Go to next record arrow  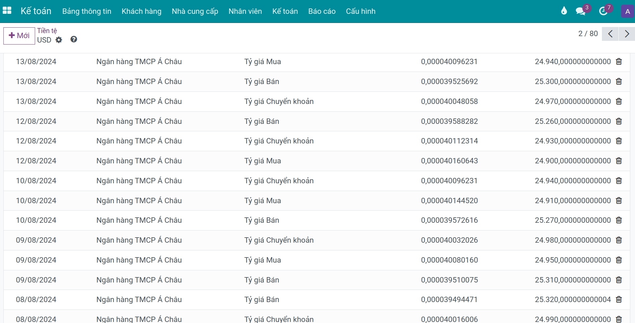click(x=627, y=34)
